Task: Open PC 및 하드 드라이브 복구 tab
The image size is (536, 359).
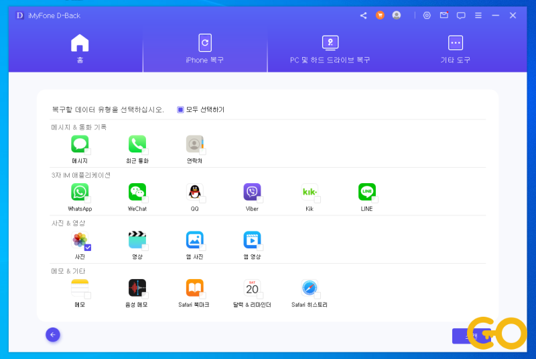Action: [x=330, y=50]
